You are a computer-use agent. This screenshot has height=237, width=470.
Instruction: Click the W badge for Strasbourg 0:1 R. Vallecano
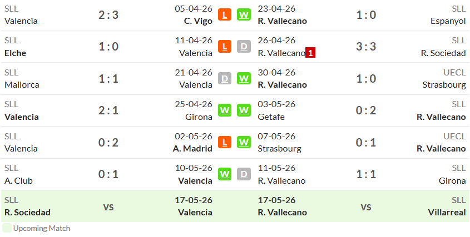pyautogui.click(x=244, y=142)
